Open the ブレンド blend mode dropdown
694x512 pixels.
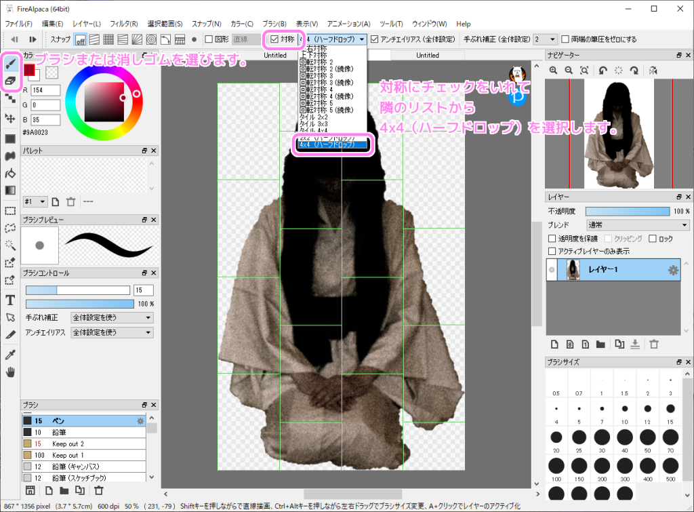[637, 224]
